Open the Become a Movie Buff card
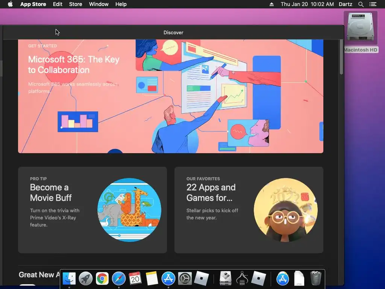 (x=92, y=210)
